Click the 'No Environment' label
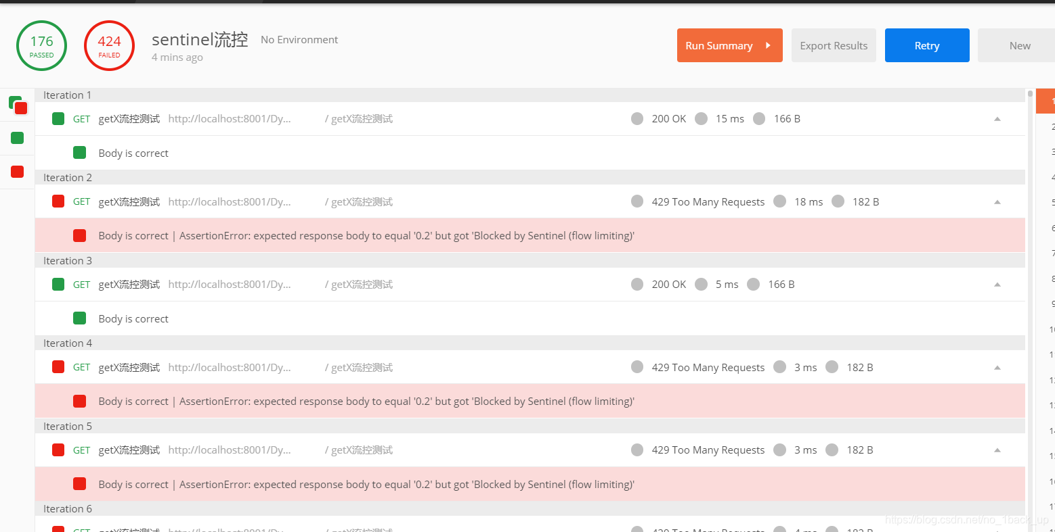This screenshot has height=532, width=1055. [x=299, y=40]
